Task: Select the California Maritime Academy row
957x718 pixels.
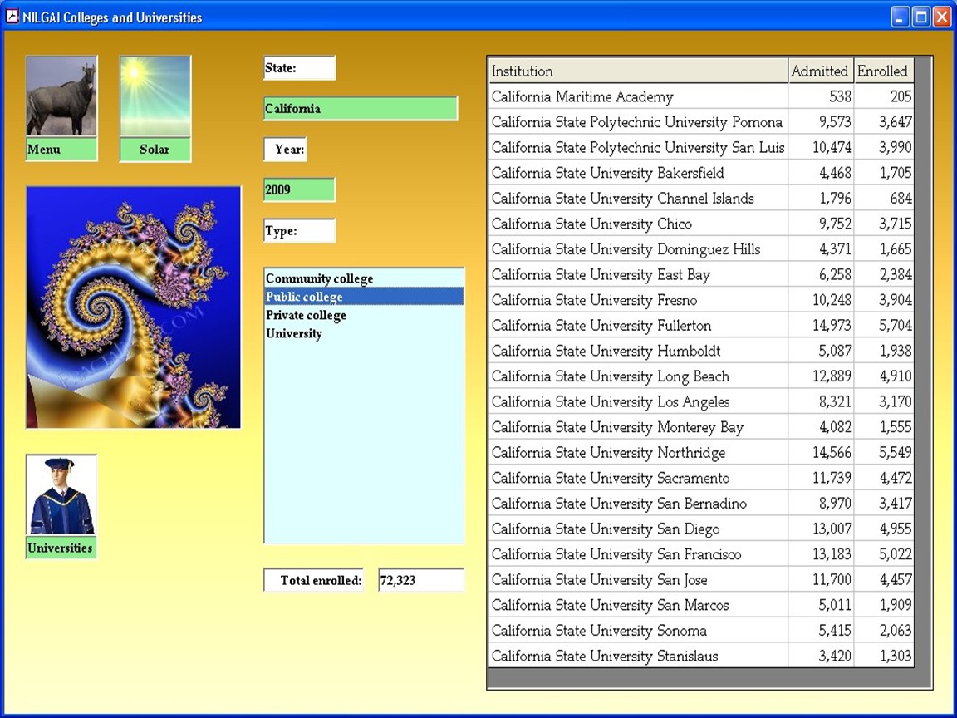Action: [x=637, y=97]
